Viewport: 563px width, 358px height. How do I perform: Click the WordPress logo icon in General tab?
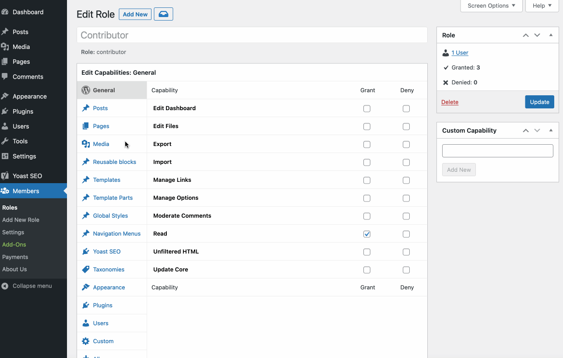click(x=86, y=90)
